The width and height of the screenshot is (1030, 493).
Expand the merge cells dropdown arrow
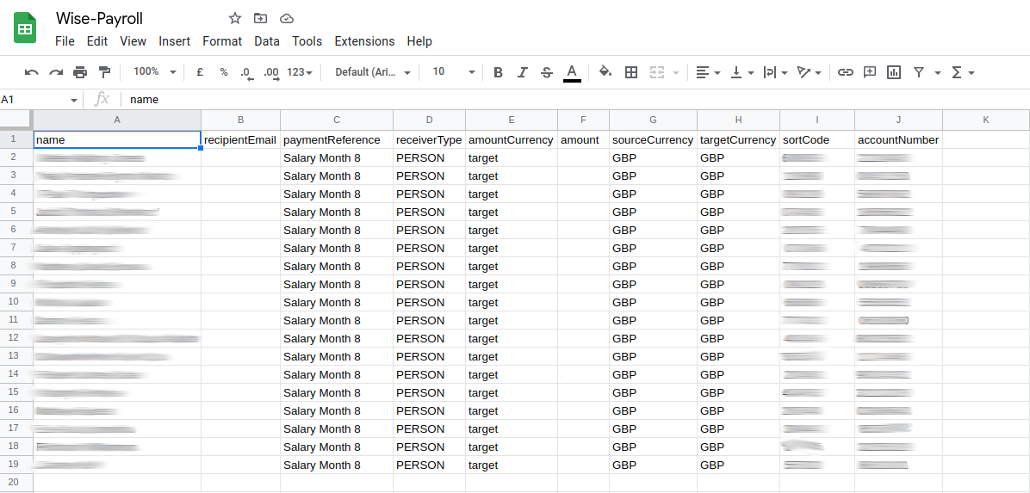(675, 72)
